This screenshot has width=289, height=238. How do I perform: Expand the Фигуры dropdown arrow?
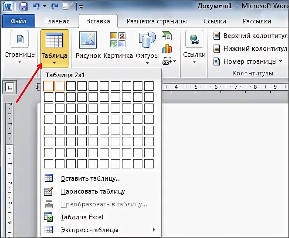pyautogui.click(x=147, y=63)
